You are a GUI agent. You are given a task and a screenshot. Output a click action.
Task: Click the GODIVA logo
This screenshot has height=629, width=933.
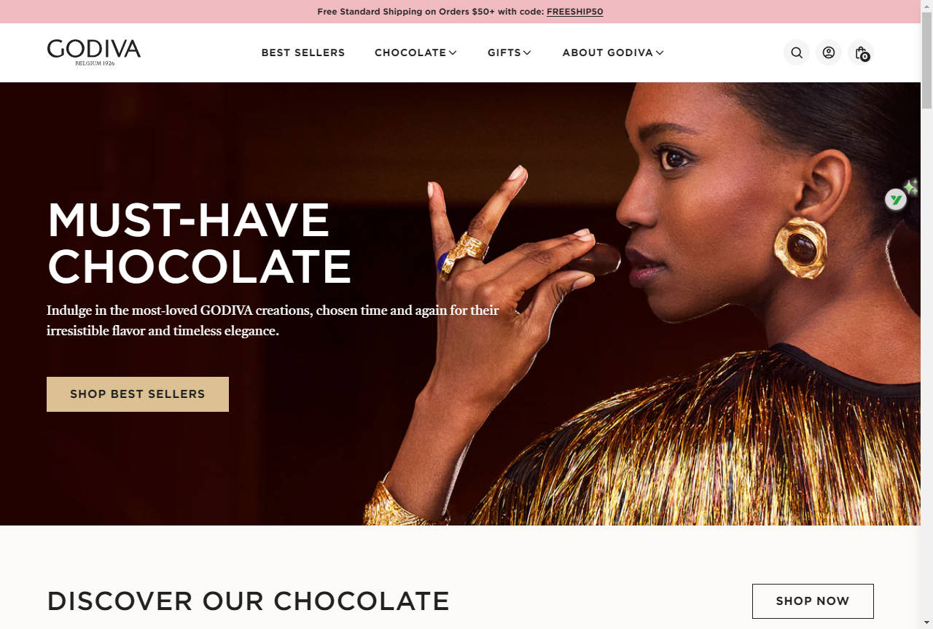pos(94,52)
